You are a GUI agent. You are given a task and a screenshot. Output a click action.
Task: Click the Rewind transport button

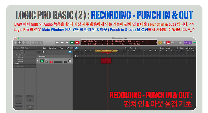click(57, 43)
